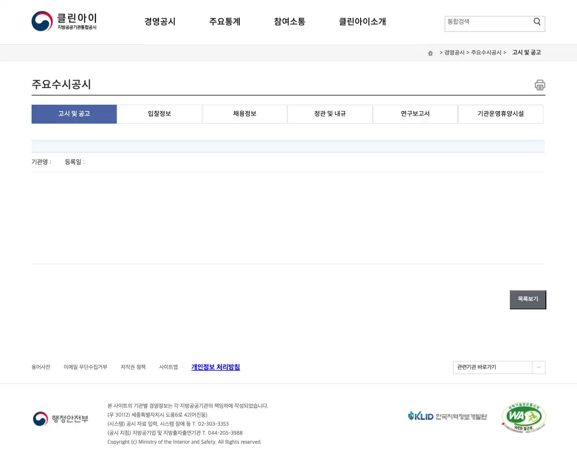Open the 경영공시 menu
This screenshot has height=462, width=577.
pos(160,21)
